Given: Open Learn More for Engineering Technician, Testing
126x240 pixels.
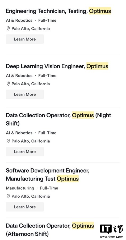Looking at the screenshot, I should (25, 39).
